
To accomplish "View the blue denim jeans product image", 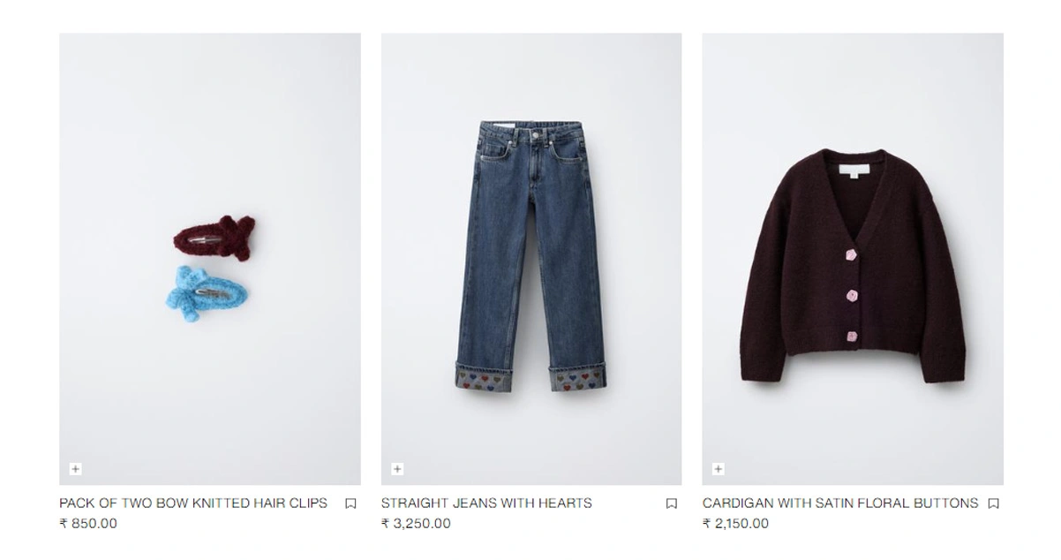I will [531, 259].
